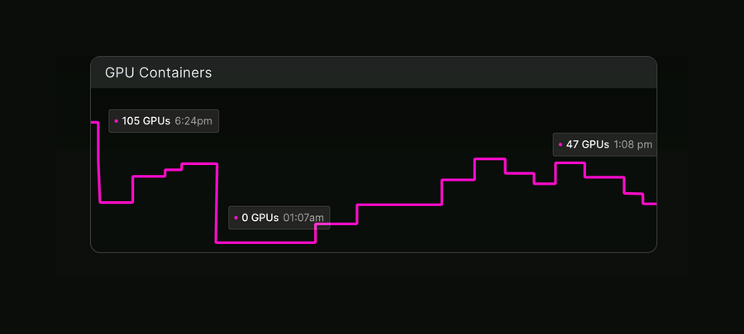This screenshot has width=744, height=334.
Task: Click the long flat segment right of 0 GPUs tooltip
Action: [398, 204]
